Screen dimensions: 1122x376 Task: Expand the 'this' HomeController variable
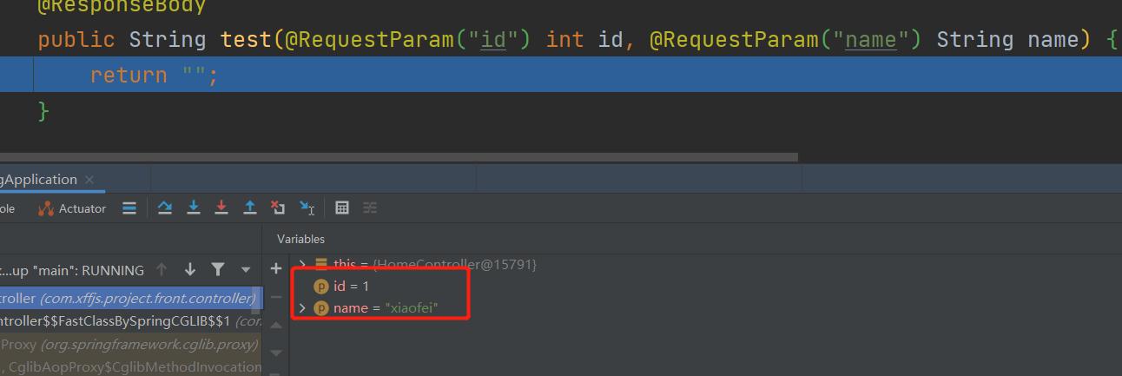[302, 264]
